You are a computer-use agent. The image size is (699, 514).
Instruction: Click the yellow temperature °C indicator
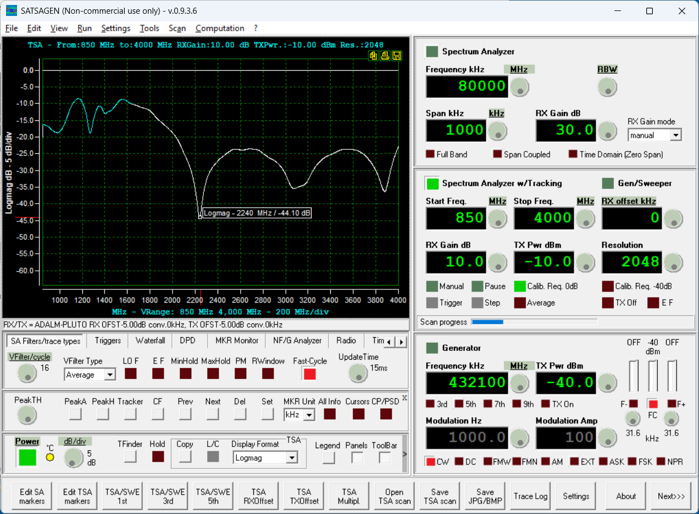(50, 457)
